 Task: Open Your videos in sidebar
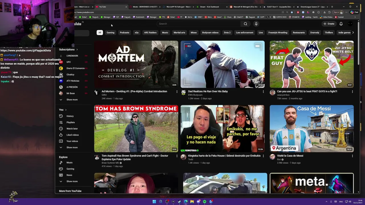[72, 141]
